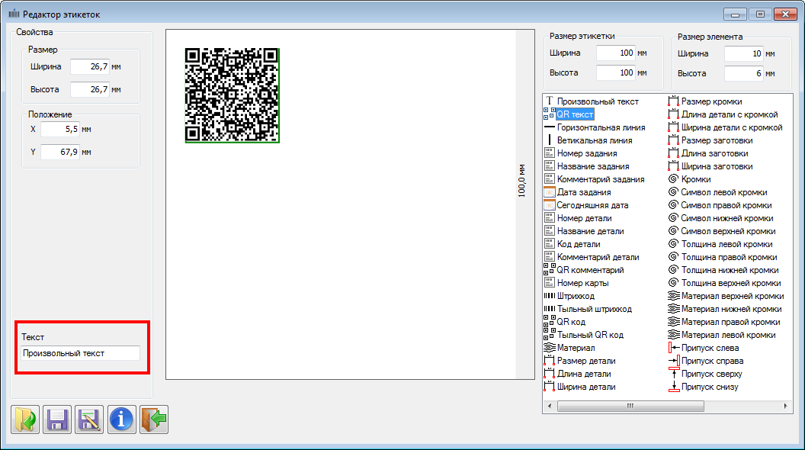This screenshot has width=805, height=450.
Task: Select Символ верхней кромки entry
Action: click(729, 231)
